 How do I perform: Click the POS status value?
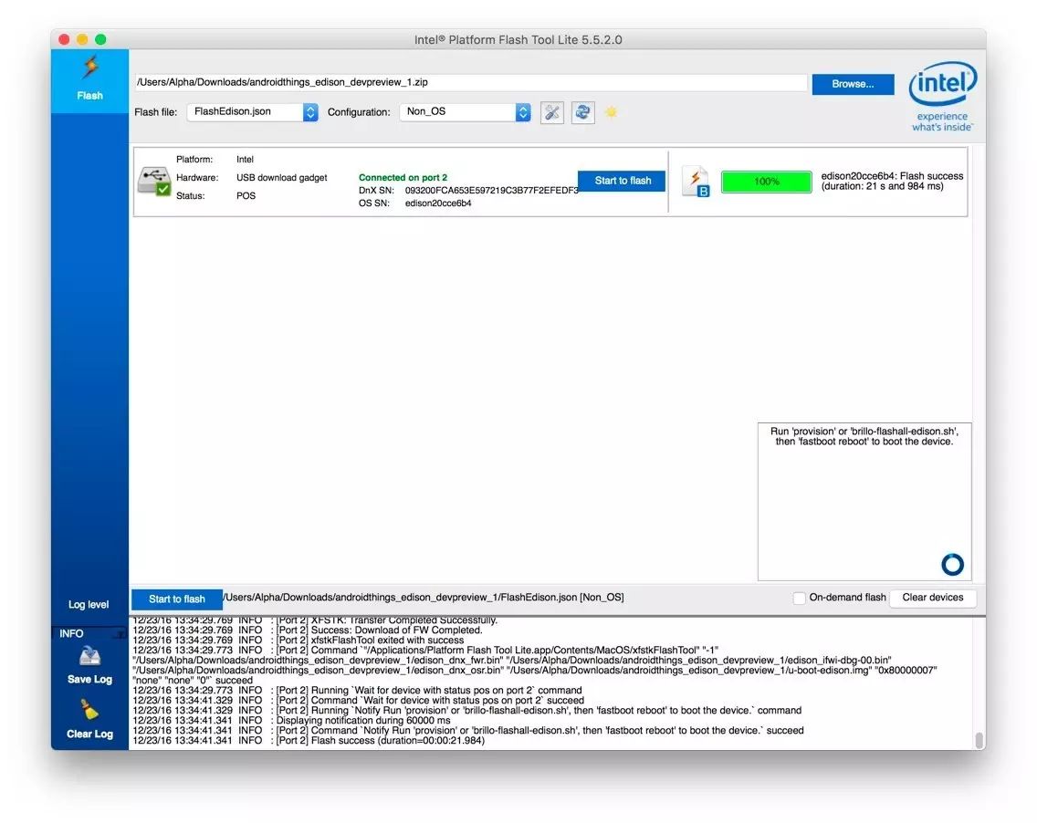pyautogui.click(x=246, y=195)
